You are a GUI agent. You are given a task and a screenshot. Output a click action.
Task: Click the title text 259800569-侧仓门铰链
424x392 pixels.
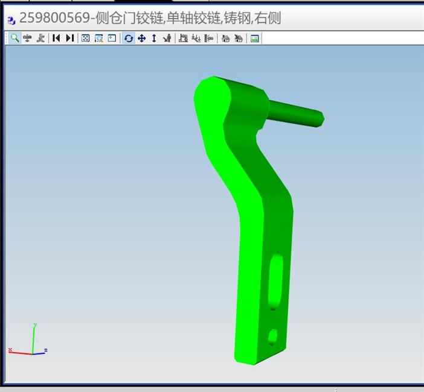pyautogui.click(x=91, y=18)
